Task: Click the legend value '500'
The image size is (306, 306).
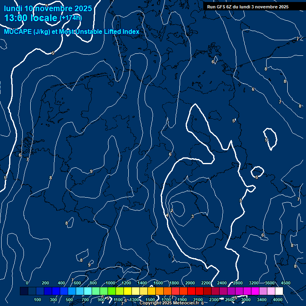Action: [69, 300]
